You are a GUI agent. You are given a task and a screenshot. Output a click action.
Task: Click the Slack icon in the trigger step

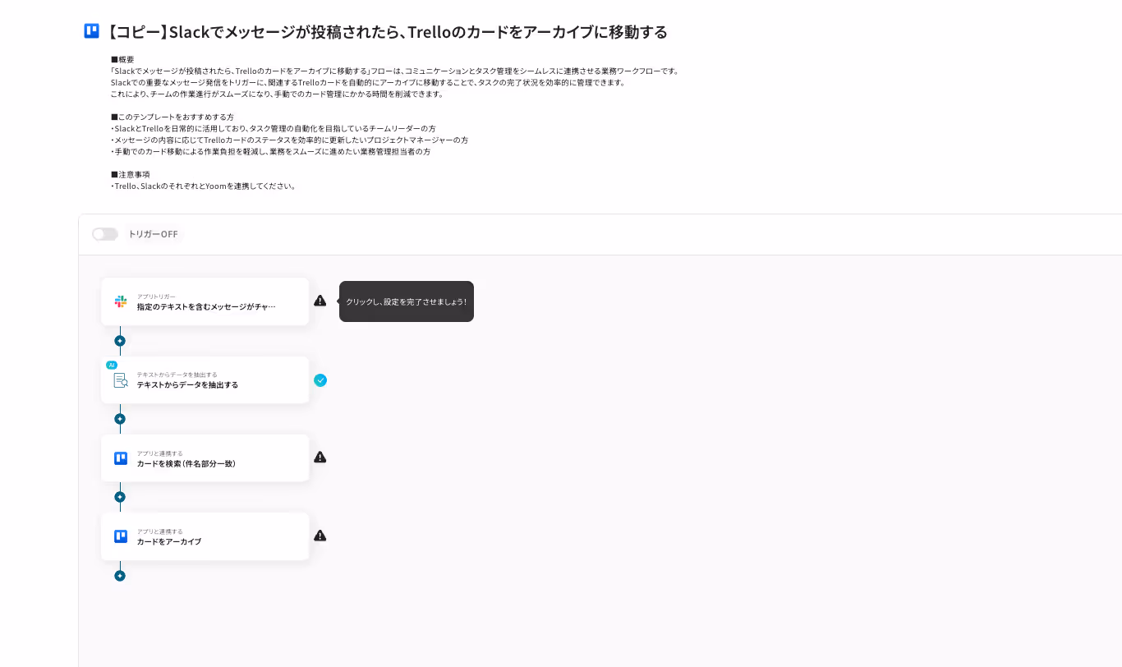pyautogui.click(x=121, y=301)
